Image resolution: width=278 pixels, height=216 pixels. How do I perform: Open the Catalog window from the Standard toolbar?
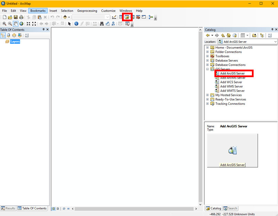pos(127,17)
